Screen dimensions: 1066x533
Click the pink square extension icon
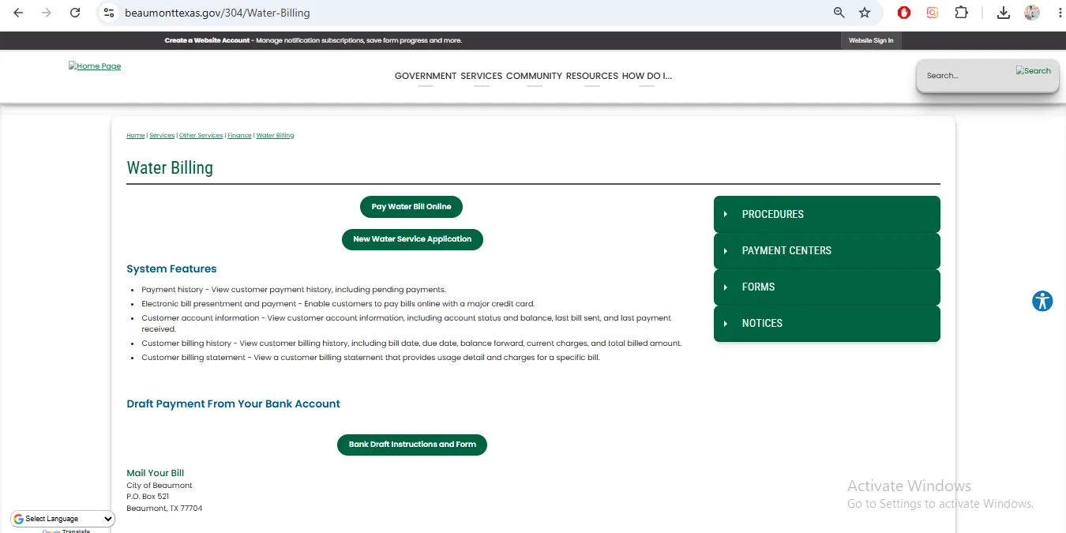pos(933,13)
